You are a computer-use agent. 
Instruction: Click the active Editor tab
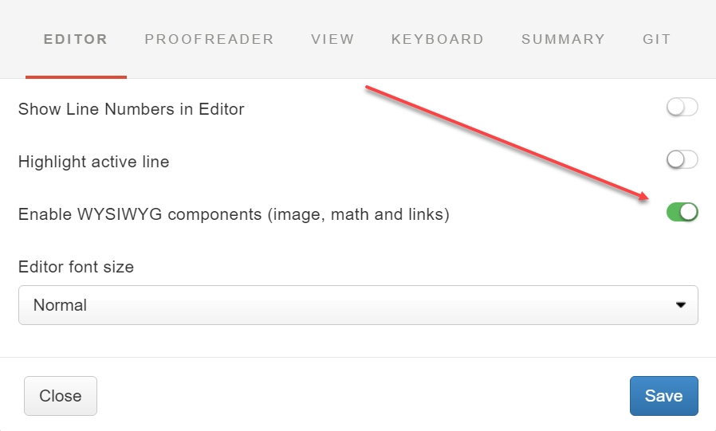pos(76,39)
